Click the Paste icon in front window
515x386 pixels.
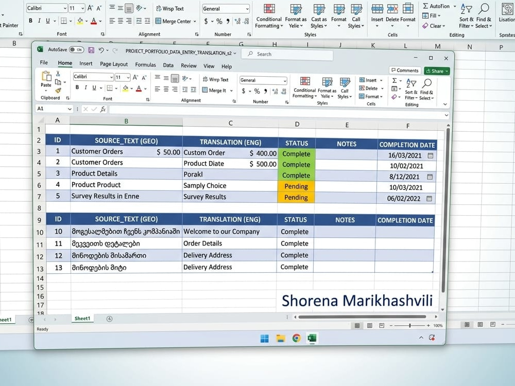coord(46,76)
